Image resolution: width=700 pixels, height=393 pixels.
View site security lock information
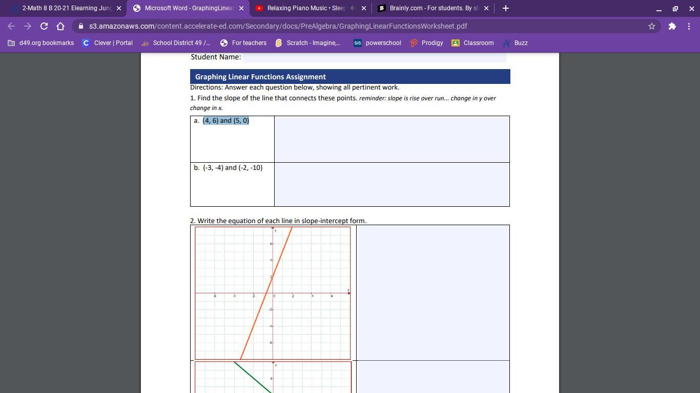point(81,26)
